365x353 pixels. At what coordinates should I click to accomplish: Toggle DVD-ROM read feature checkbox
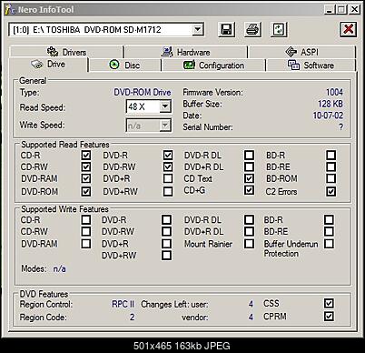[x=86, y=191]
